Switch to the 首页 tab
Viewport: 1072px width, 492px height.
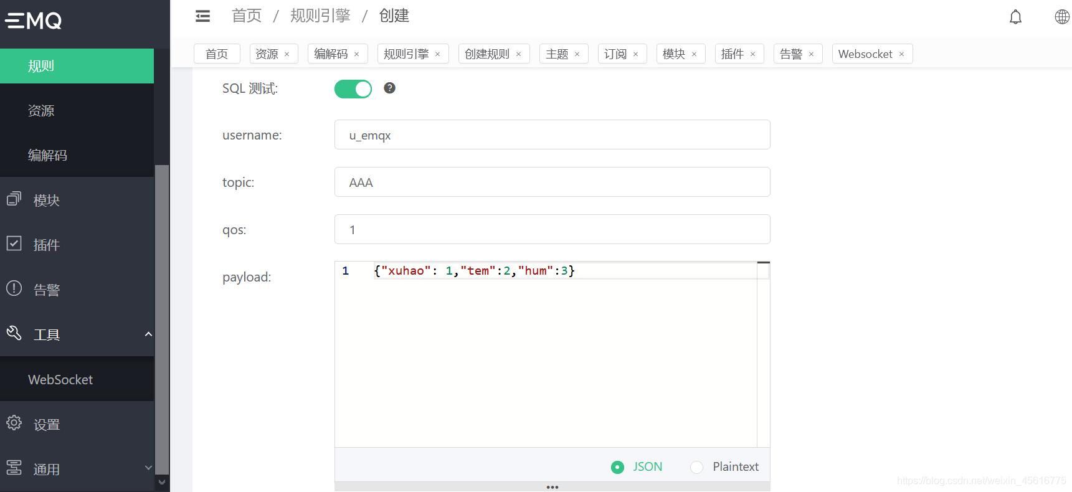217,54
